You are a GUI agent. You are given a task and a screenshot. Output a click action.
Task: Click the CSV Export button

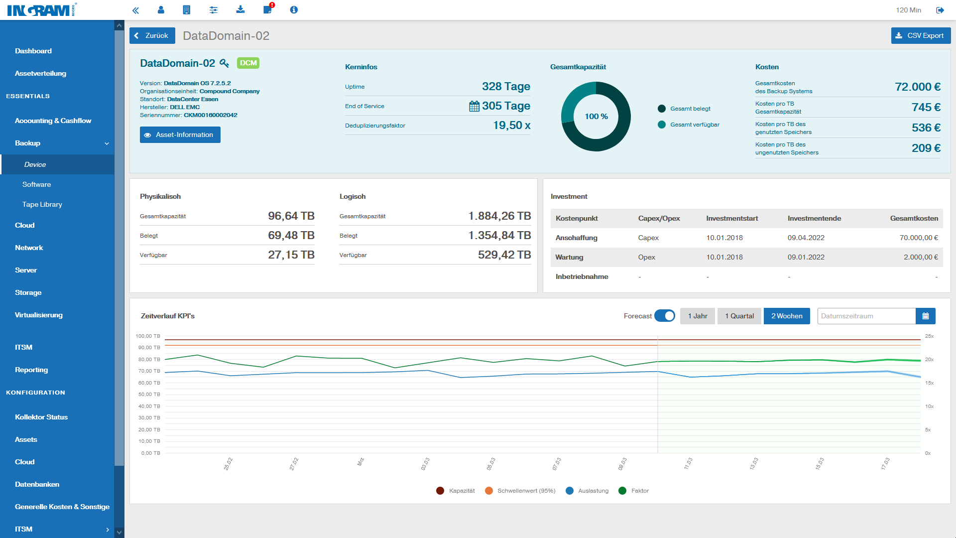(921, 35)
